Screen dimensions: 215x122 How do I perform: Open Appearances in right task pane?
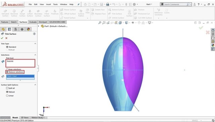click(x=213, y=45)
